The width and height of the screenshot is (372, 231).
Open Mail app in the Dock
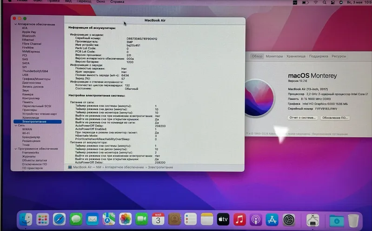coord(92,219)
